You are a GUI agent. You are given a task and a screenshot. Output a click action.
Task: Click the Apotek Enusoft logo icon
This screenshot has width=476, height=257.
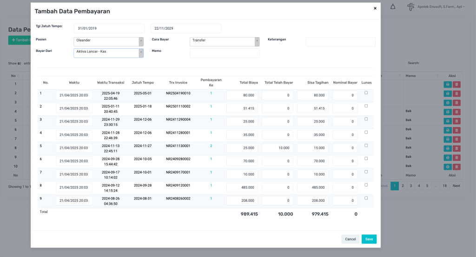(x=410, y=6)
